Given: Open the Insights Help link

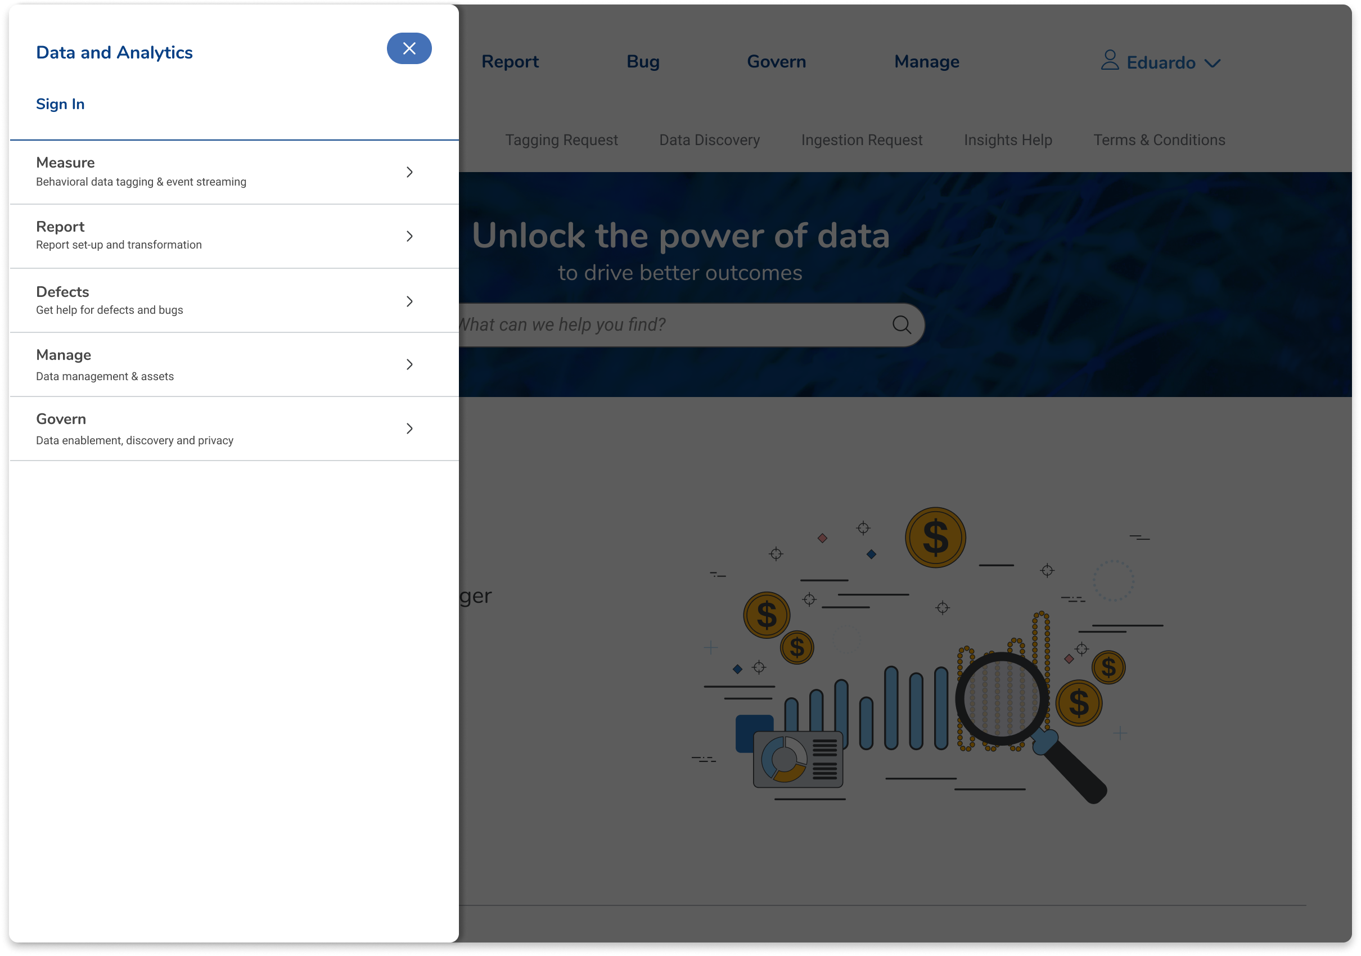Looking at the screenshot, I should 1007,140.
